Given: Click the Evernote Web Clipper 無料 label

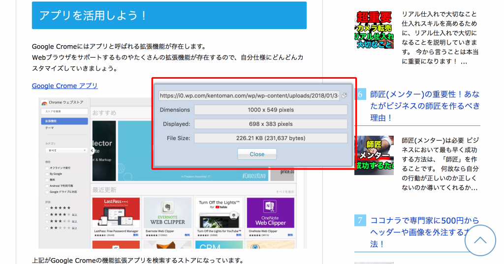Looking at the screenshot, I should click(x=187, y=235).
